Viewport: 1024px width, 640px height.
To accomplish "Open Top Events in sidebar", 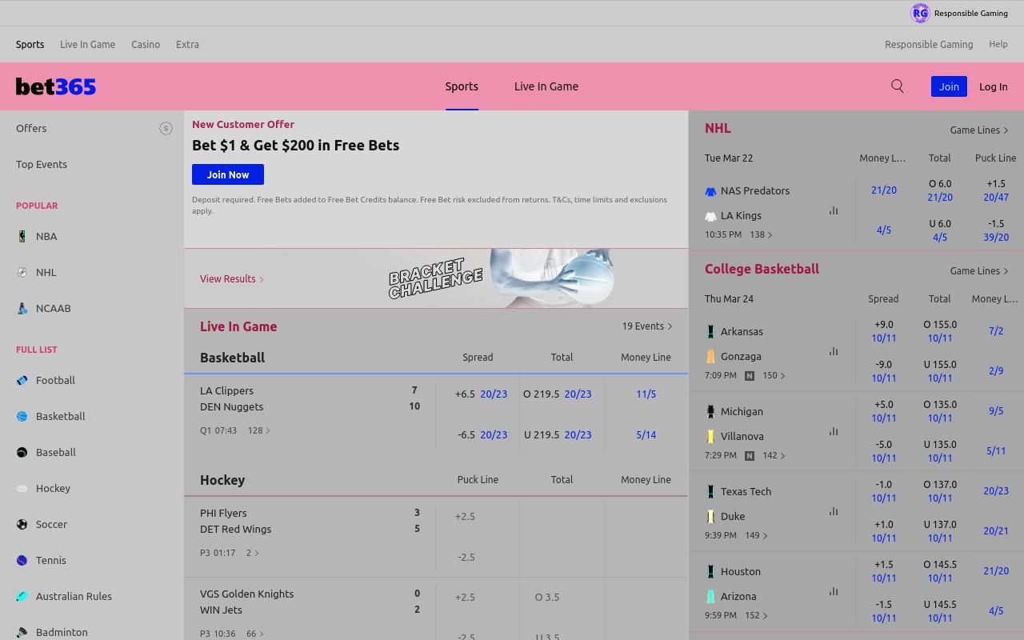I will point(42,164).
